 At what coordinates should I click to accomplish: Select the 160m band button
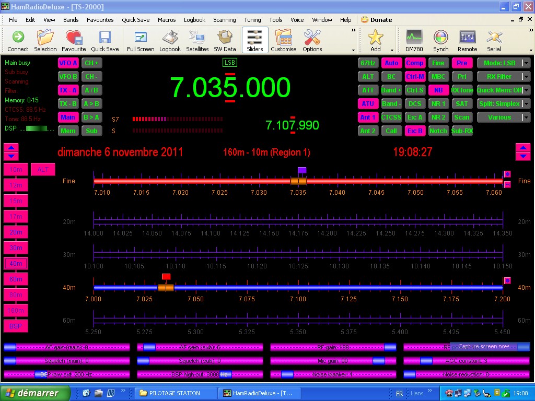16,311
